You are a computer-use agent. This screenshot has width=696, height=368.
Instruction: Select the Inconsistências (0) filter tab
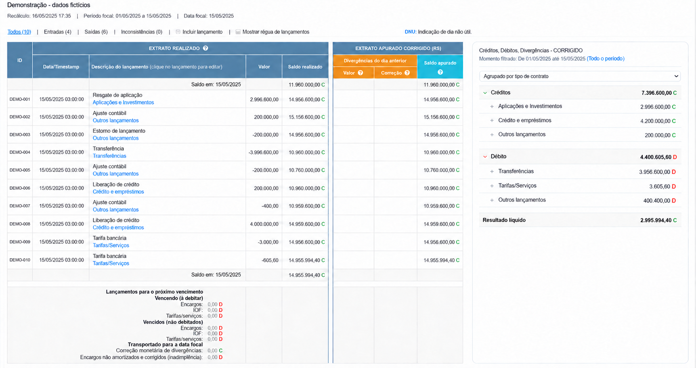pos(142,32)
